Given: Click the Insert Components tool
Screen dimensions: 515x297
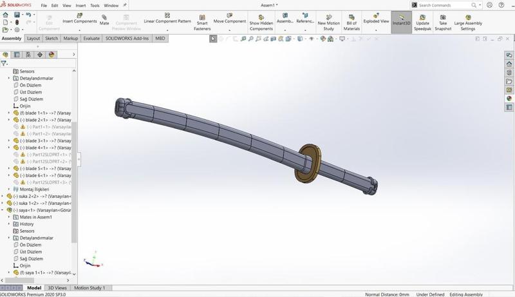Looking at the screenshot, I should pos(79,19).
